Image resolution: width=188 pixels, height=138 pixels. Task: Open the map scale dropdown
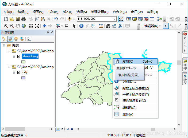[x=114, y=19]
